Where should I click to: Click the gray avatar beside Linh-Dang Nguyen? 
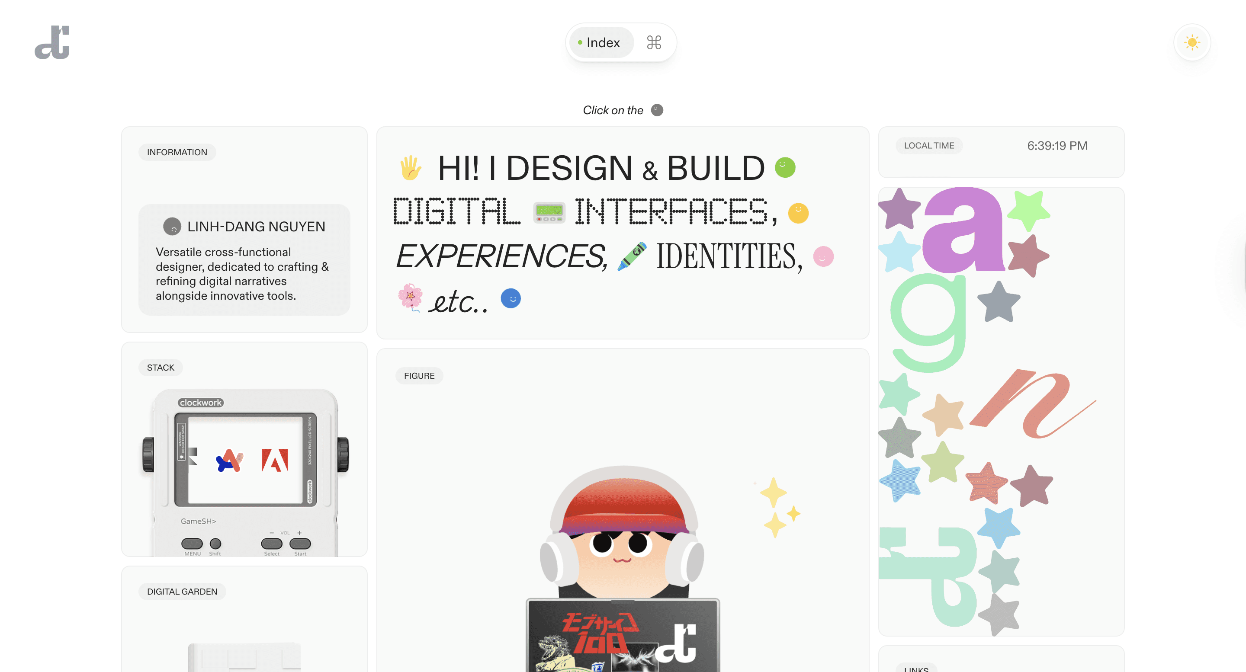click(172, 226)
